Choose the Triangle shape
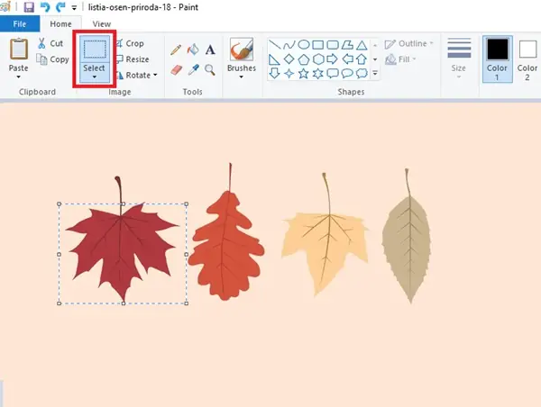This screenshot has width=541, height=407. pyautogui.click(x=362, y=45)
